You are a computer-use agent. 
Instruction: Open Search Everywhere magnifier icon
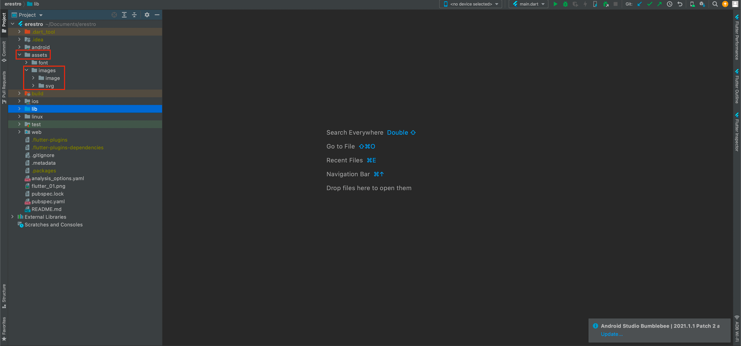pos(715,4)
